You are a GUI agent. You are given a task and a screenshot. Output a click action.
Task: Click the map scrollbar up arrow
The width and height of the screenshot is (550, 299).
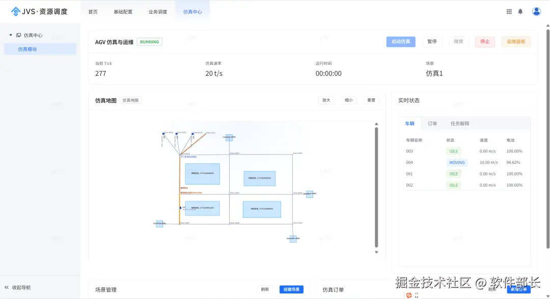click(376, 124)
